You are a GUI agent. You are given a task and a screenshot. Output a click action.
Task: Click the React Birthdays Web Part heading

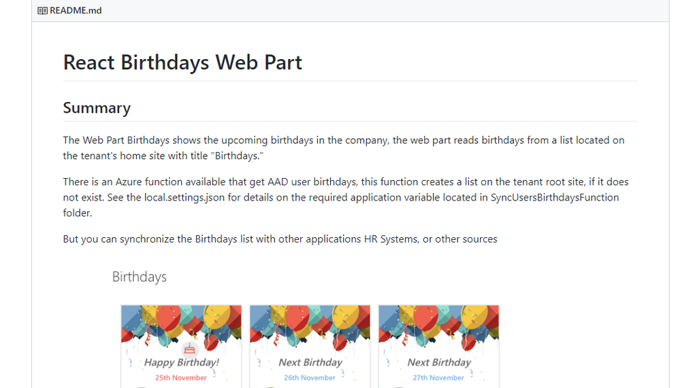click(x=182, y=63)
